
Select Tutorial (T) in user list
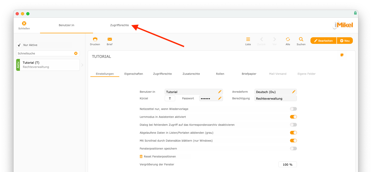click(48, 65)
